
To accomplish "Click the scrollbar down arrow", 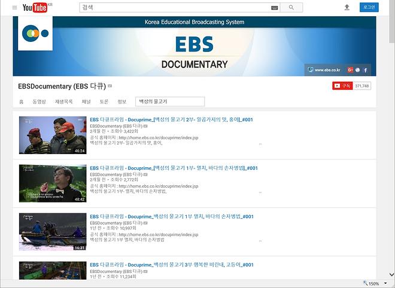I will pos(392,274).
